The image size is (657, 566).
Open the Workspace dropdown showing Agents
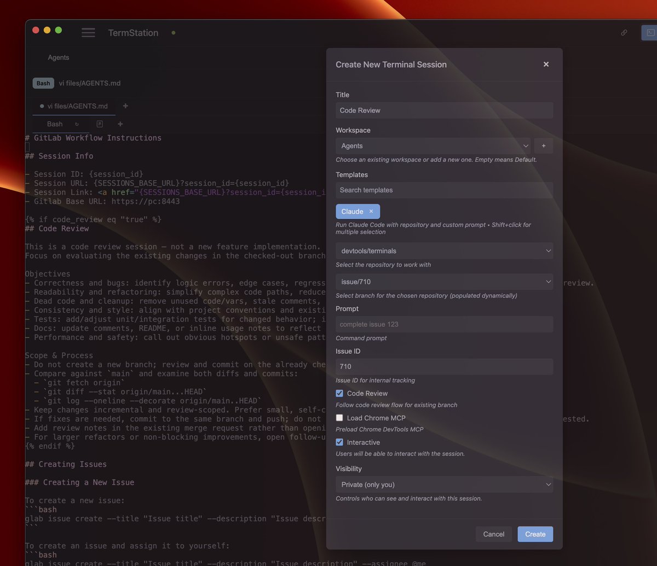433,146
